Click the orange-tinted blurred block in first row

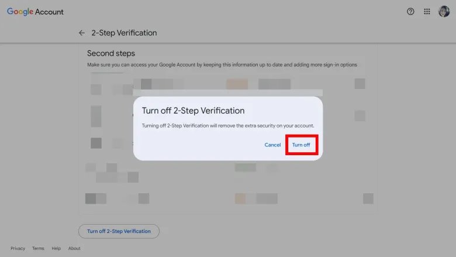[x=237, y=84]
